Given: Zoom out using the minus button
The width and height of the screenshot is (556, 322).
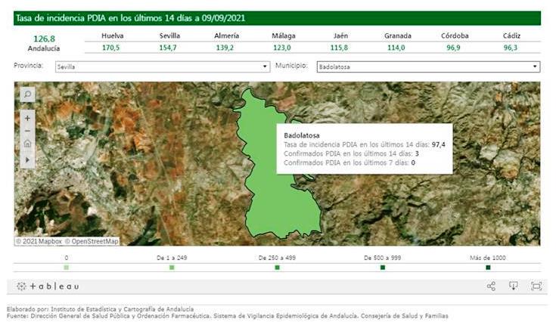Looking at the screenshot, I should pyautogui.click(x=27, y=131).
